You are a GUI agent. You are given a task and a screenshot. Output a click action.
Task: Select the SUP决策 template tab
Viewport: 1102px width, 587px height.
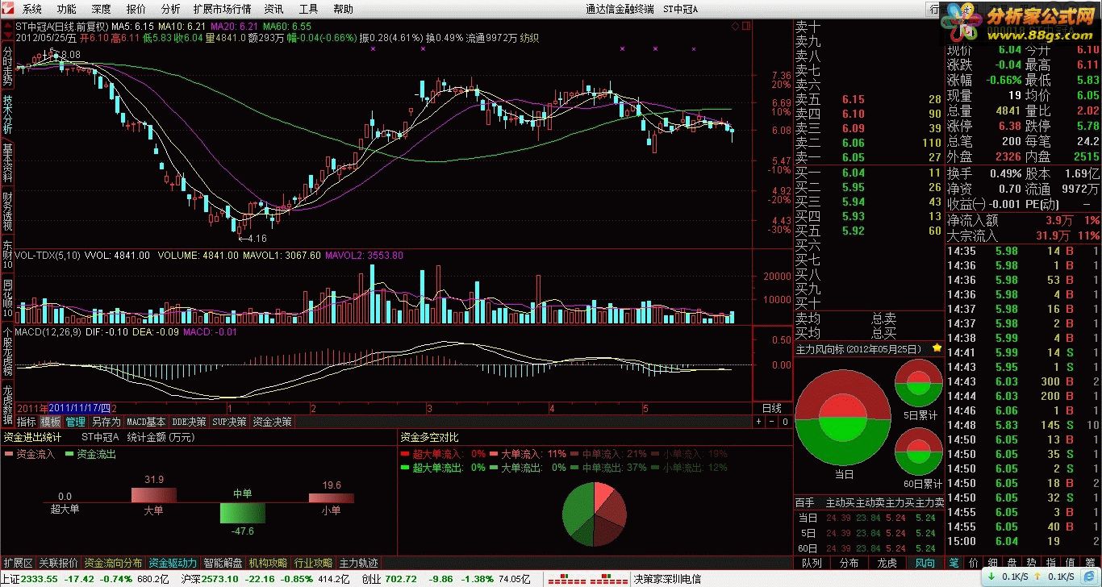pos(229,422)
